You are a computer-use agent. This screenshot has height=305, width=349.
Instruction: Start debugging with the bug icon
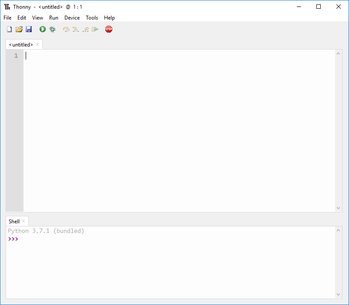coord(52,29)
